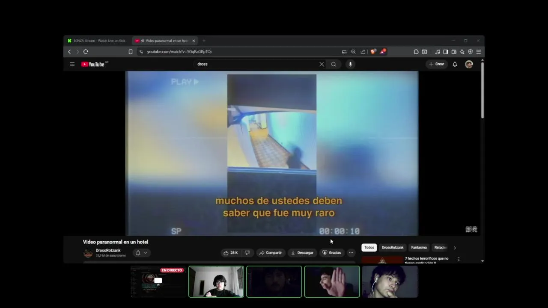Click the scrollbar down arrow
The height and width of the screenshot is (308, 548).
482,261
